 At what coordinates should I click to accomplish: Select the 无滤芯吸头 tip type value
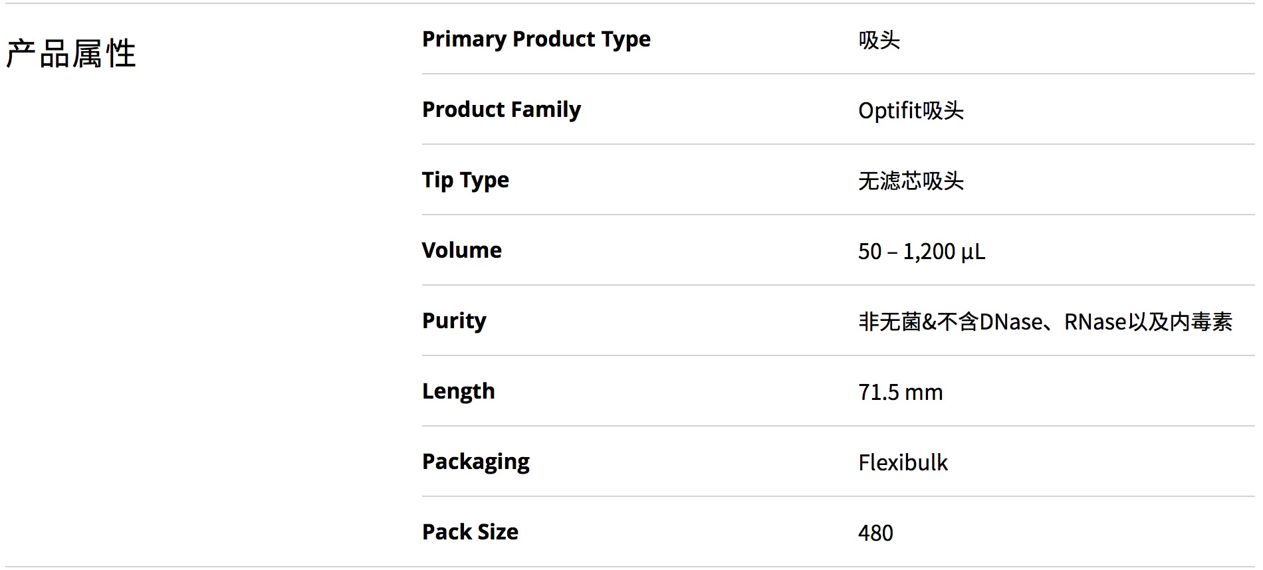click(x=911, y=181)
